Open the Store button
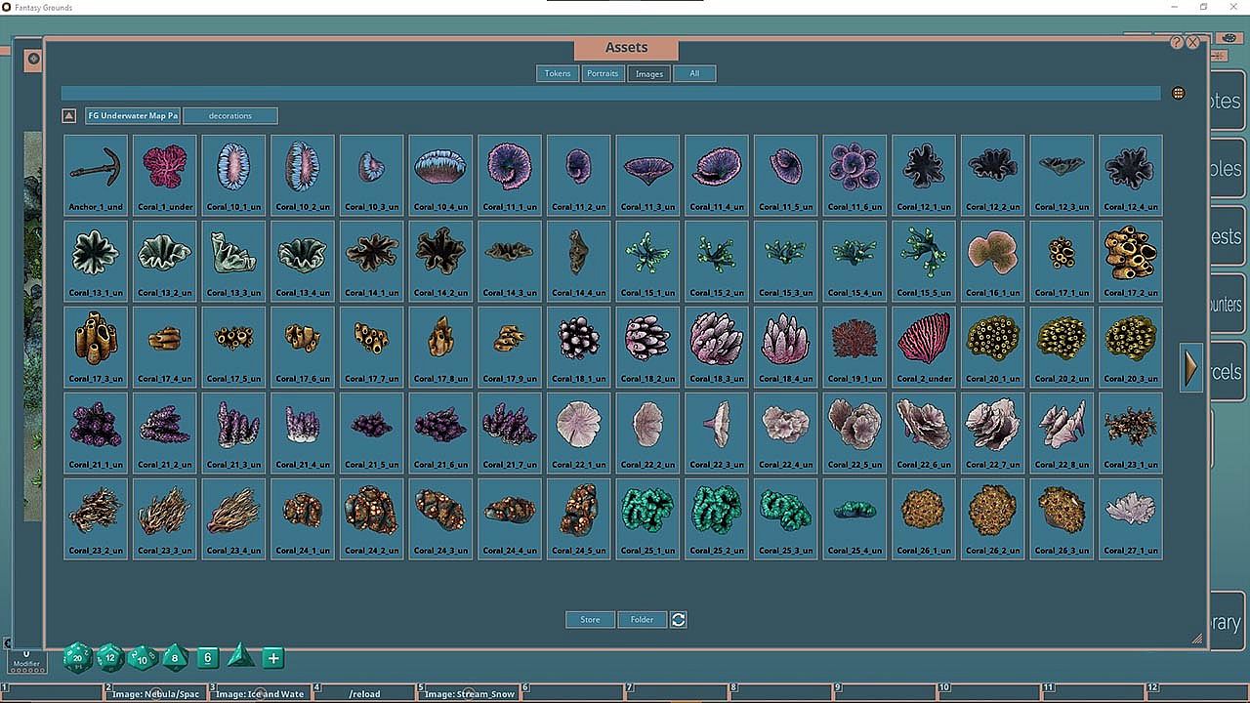 click(591, 619)
